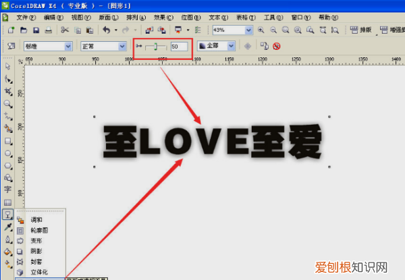Click the freeze transparency icon
This screenshot has height=280, width=405.
tap(248, 47)
